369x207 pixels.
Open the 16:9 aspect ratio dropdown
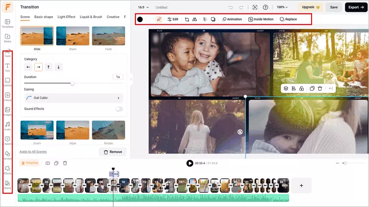coord(143,7)
